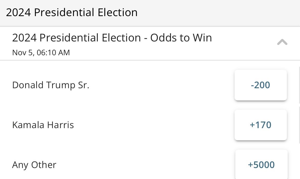Add the Trump -200 wager to the bet slip
Screen dimensions: 300x179
click(x=260, y=85)
